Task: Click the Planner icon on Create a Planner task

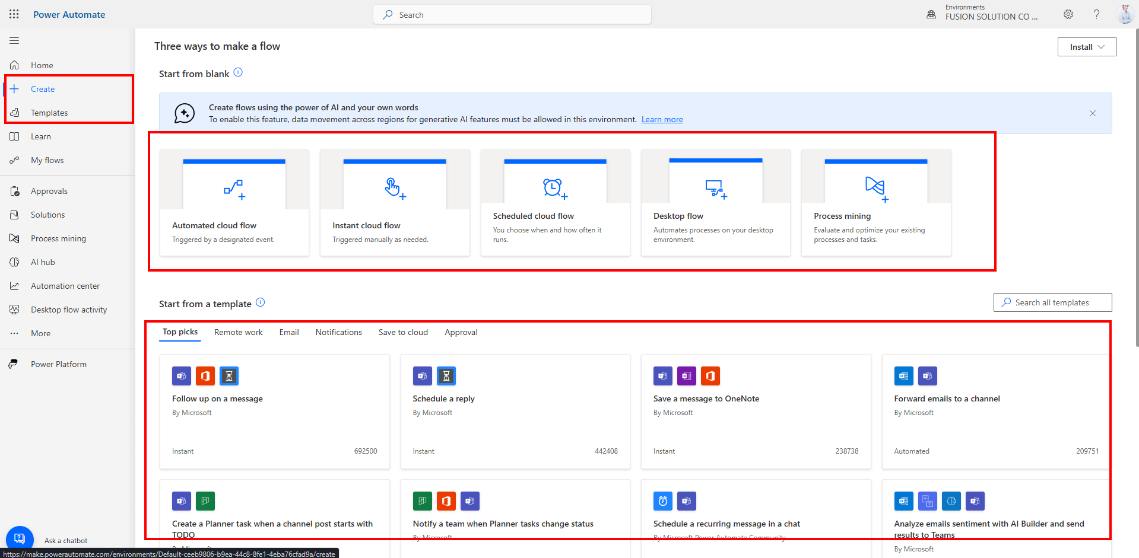Action: pyautogui.click(x=205, y=501)
